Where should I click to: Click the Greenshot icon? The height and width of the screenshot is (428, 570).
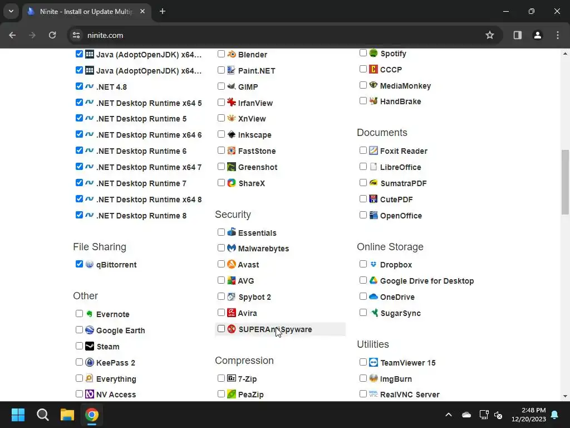pyautogui.click(x=232, y=167)
